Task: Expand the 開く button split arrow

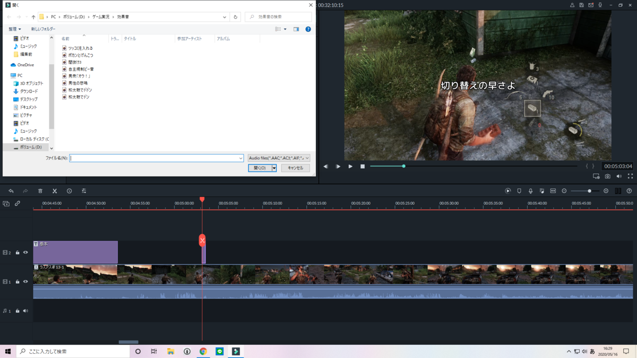Action: tap(274, 168)
